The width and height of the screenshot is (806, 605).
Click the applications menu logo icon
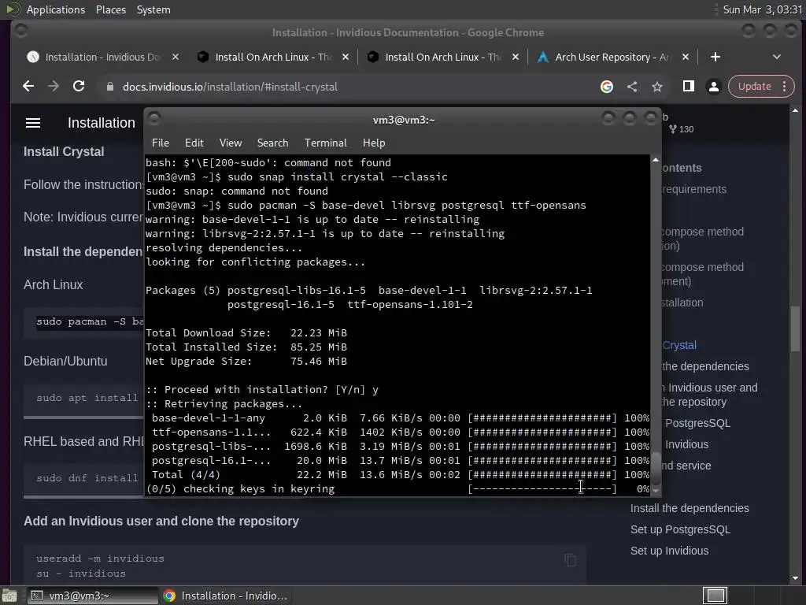[13, 9]
